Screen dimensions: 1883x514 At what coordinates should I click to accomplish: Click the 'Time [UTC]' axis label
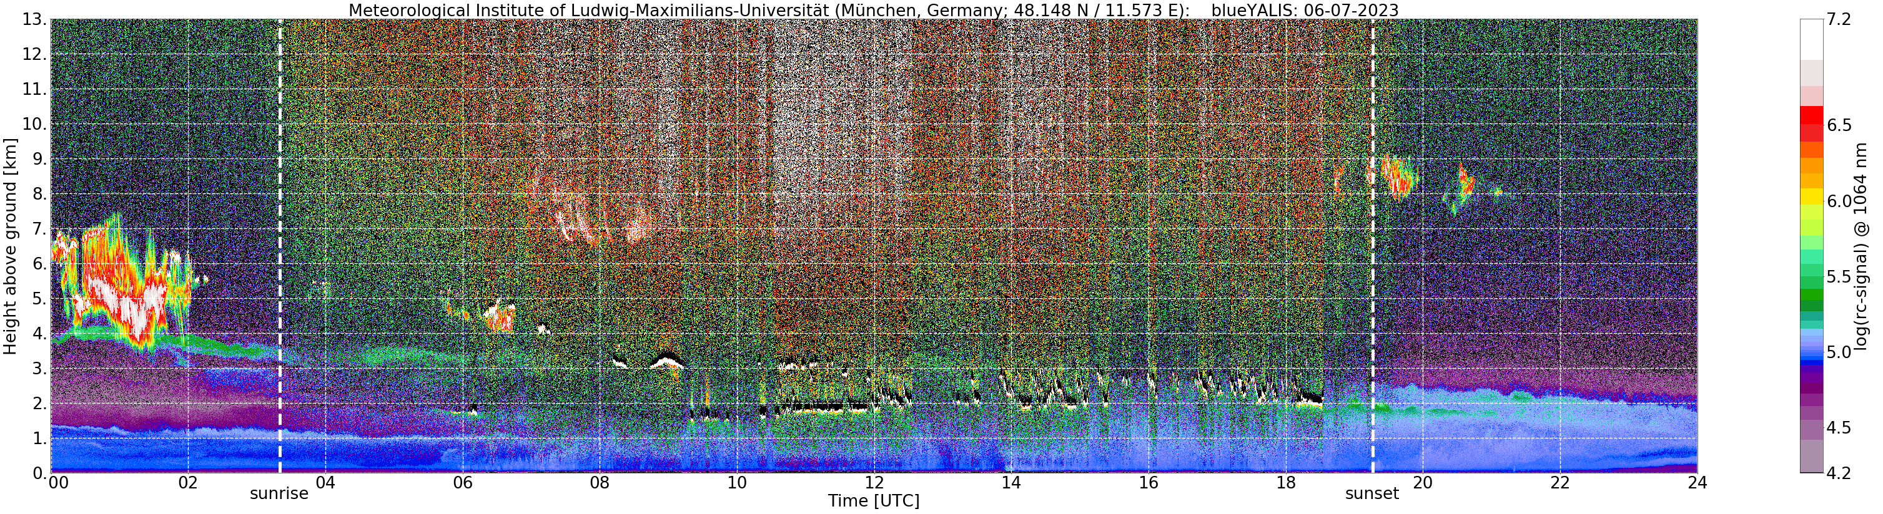point(874,501)
